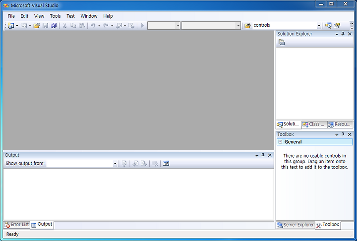
Task: Toggle auto-hide pin on Output panel
Action: click(x=263, y=155)
